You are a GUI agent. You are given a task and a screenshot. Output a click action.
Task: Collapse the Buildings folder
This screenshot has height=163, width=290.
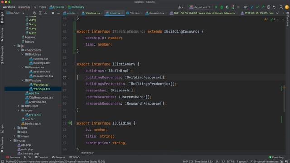tap(22, 54)
